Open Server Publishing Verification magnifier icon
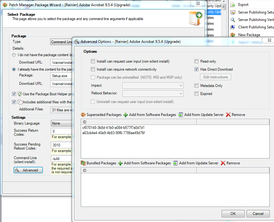The height and width of the screenshot is (222, 274). click(233, 20)
